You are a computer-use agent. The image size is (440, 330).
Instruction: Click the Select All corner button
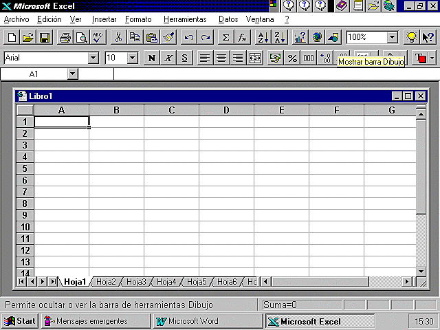point(25,110)
